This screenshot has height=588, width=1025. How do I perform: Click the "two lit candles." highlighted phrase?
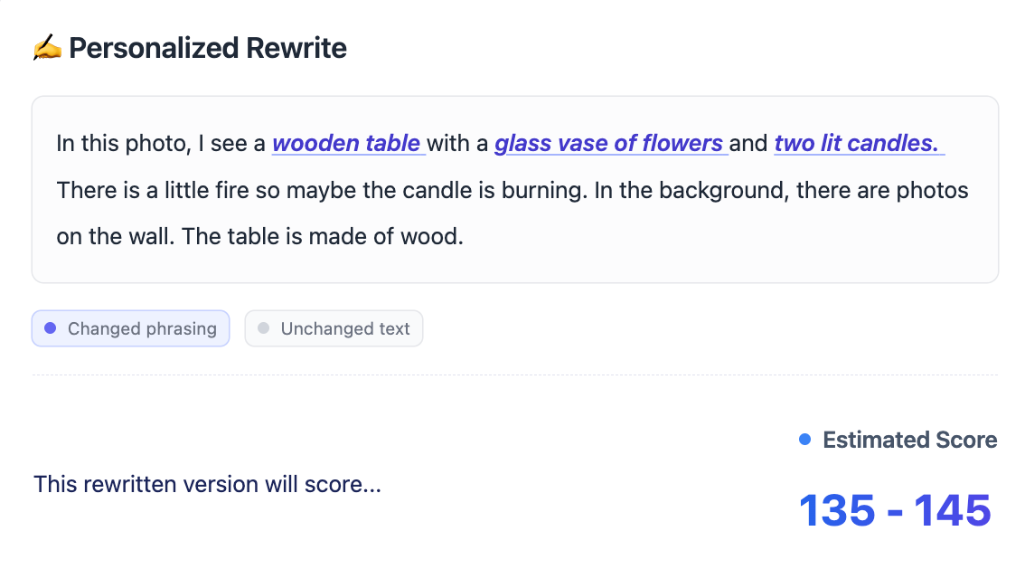(857, 143)
